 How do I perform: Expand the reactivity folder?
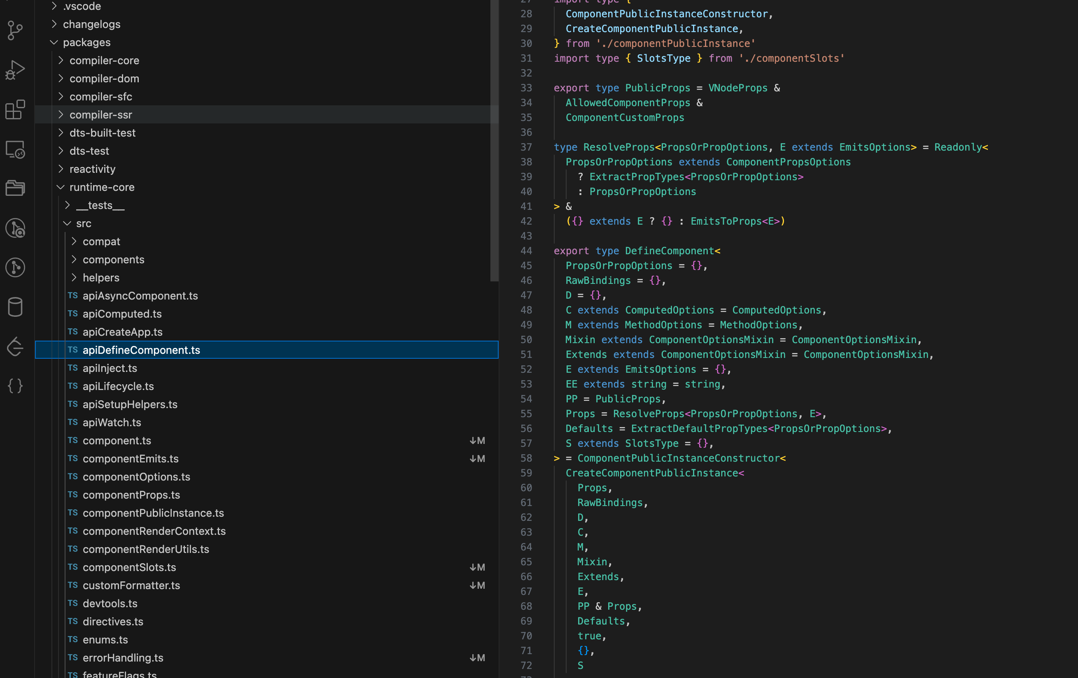(x=61, y=169)
